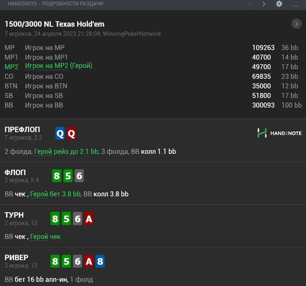Open settings via the gear icon

tap(279, 4)
